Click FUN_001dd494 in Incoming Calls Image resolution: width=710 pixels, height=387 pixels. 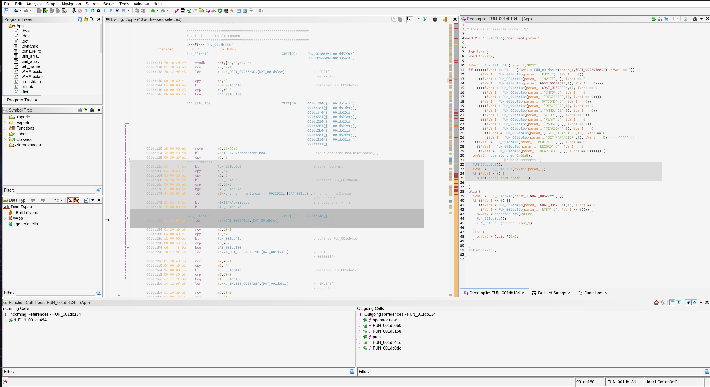point(32,320)
